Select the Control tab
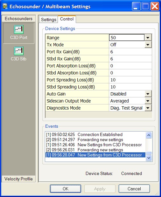 coord(67,19)
